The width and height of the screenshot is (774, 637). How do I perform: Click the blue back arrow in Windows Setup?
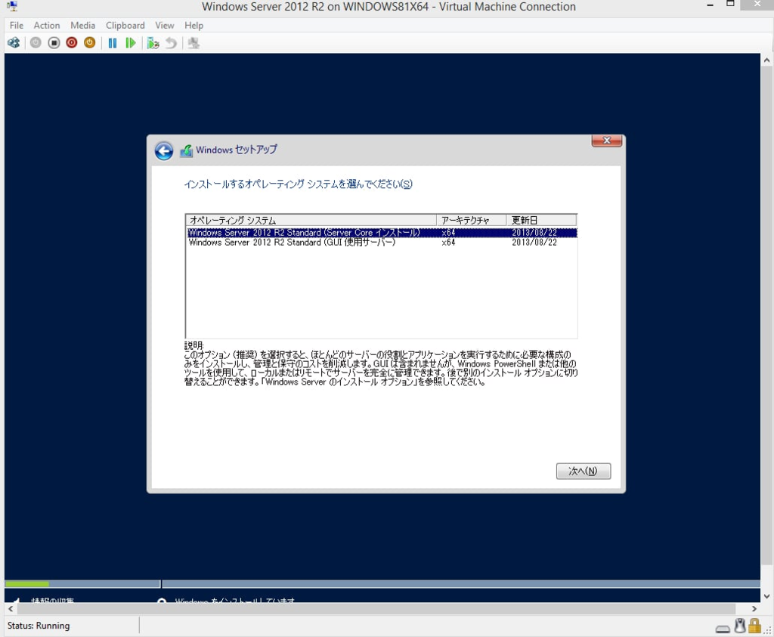pos(164,151)
